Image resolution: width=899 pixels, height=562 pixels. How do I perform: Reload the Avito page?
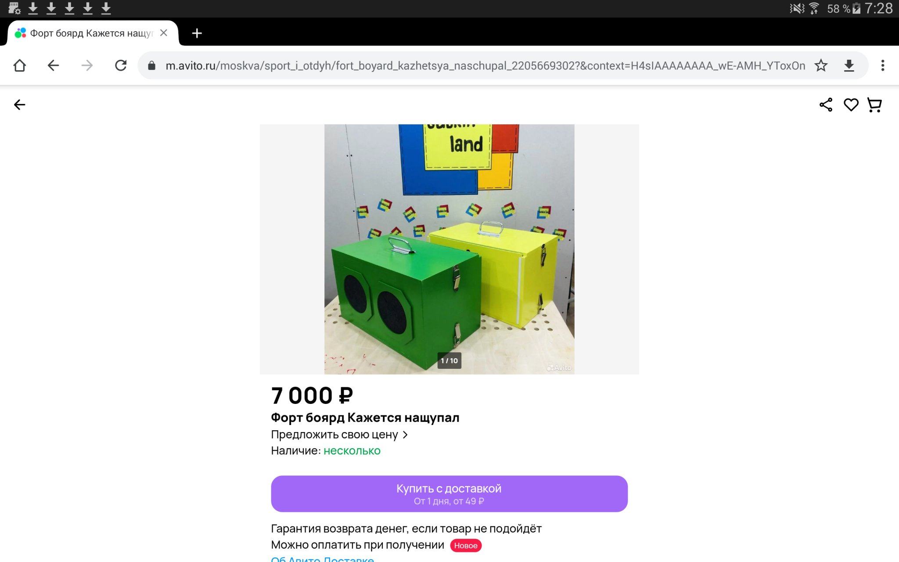coord(121,66)
